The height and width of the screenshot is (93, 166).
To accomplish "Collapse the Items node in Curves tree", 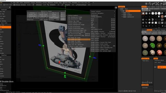I will (x=142, y=61).
